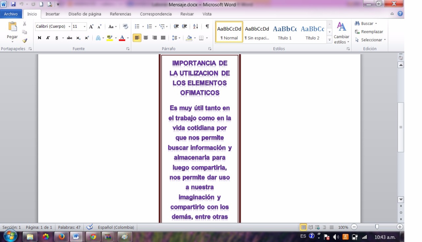Screen dimensions: 422x242
Task: Open the Seleccionar dropdown in Edición
Action: point(370,40)
